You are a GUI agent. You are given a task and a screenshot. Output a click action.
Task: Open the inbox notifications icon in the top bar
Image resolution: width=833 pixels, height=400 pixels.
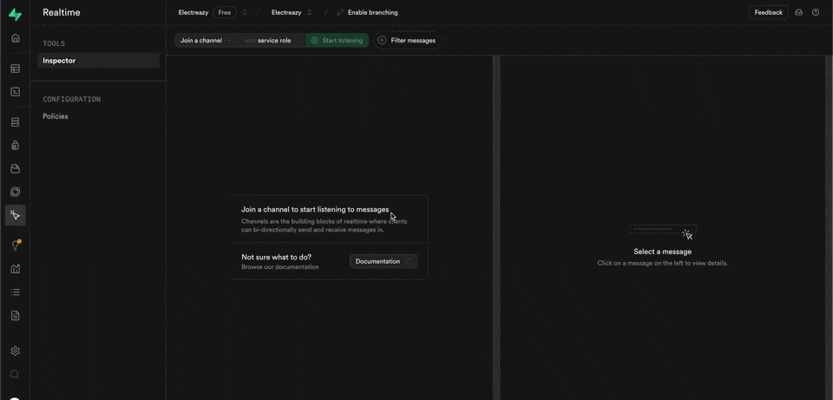point(798,13)
